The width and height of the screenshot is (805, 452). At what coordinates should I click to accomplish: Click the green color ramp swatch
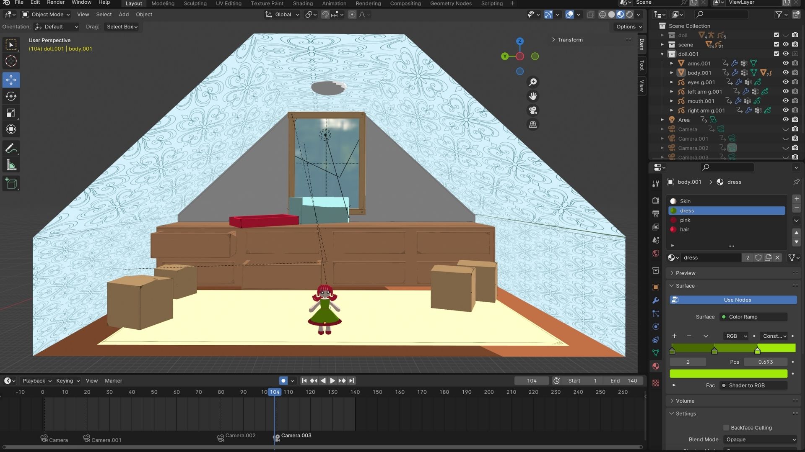(728, 373)
